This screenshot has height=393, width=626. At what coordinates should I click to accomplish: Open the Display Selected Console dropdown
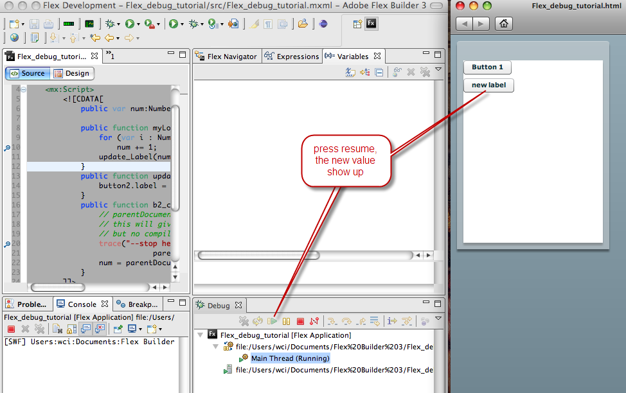141,329
